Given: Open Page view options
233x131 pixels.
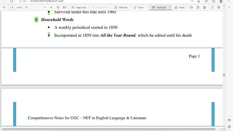Looking at the screenshot, I should pos(79,7).
